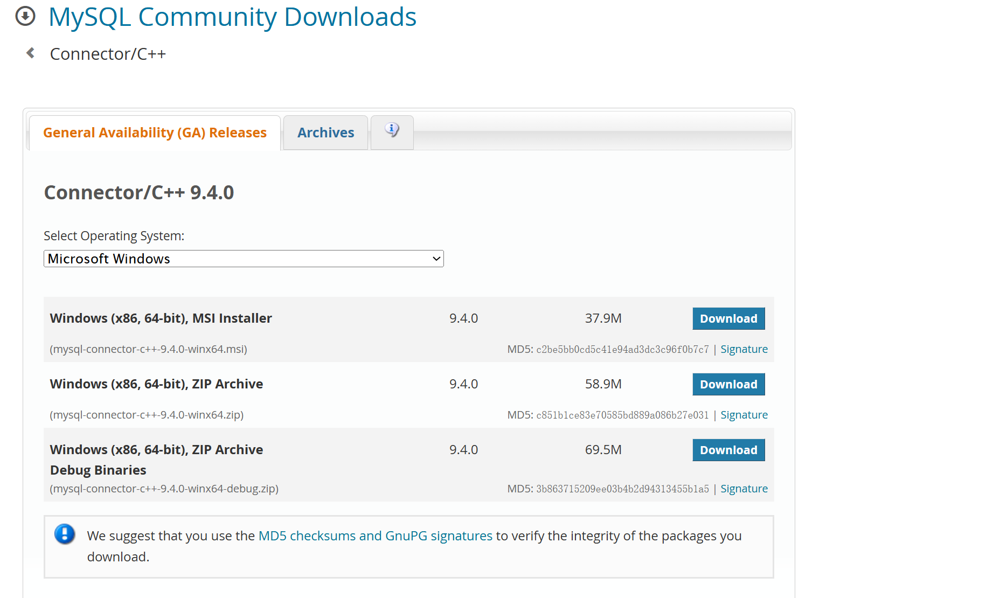Screen dimensions: 1000x598
Task: Open Signature link for winx64.zip file
Action: (x=744, y=415)
